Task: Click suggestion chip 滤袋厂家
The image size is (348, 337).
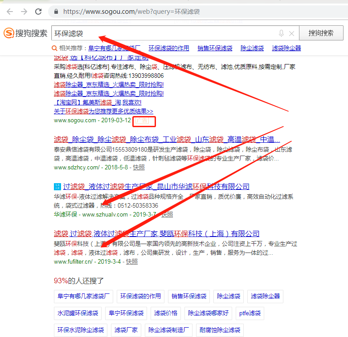Action: [126, 330]
